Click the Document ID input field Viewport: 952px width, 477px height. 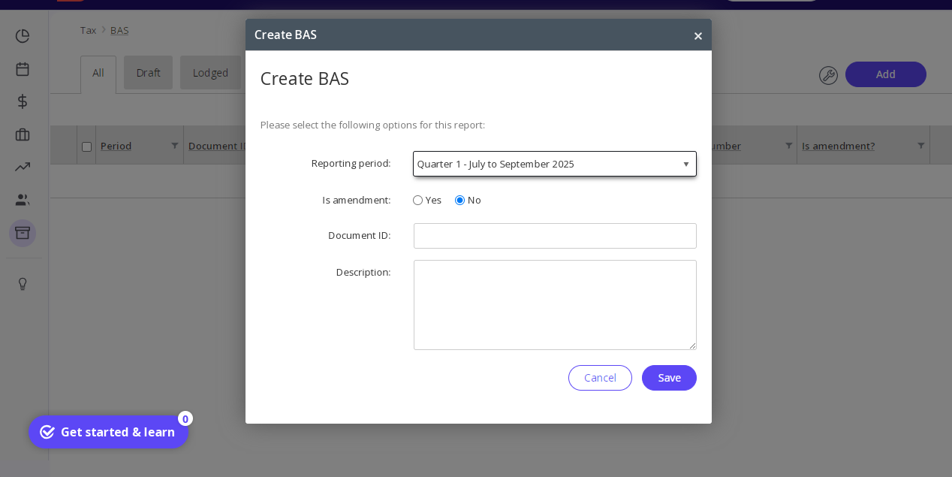(555, 236)
